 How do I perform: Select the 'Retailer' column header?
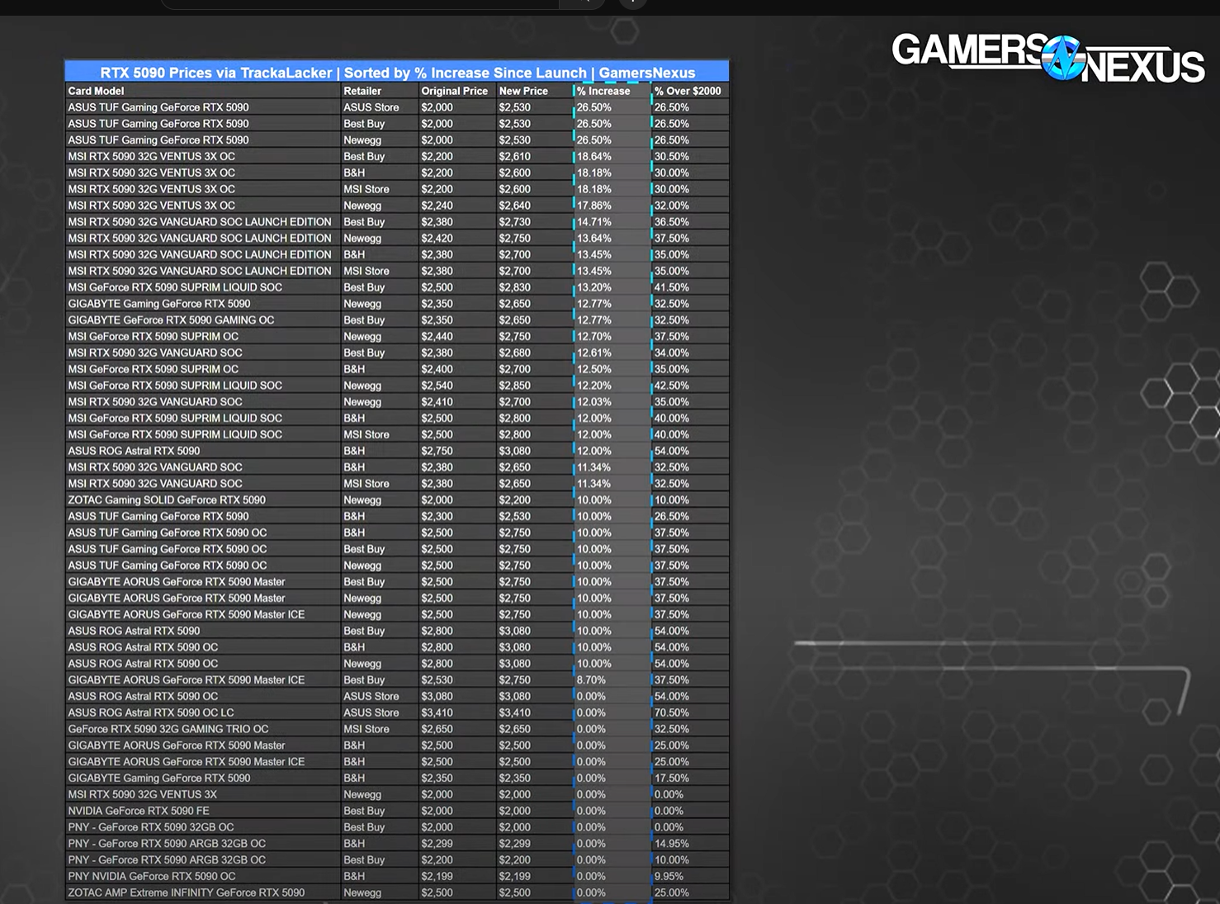tap(362, 91)
